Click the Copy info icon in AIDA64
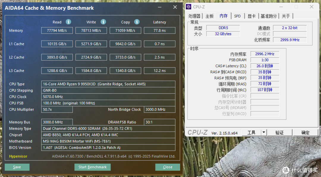The width and height of the screenshot is (321, 177). tap(137, 22)
